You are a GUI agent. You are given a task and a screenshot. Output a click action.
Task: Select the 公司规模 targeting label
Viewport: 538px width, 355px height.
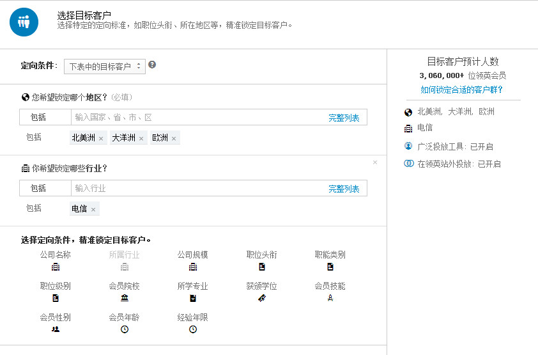point(193,255)
